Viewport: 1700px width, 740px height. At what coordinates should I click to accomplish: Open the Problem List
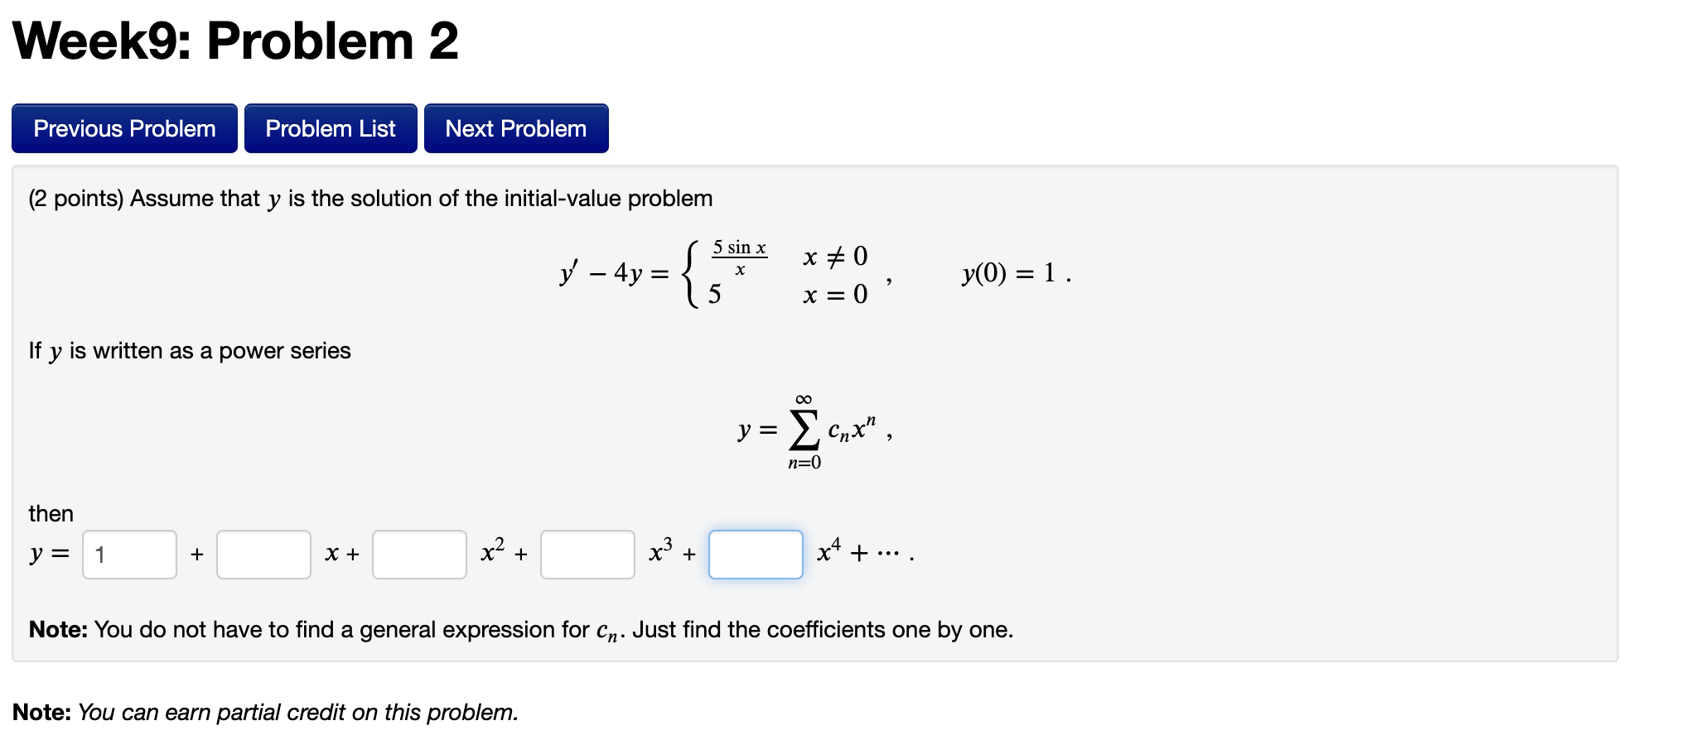[331, 127]
